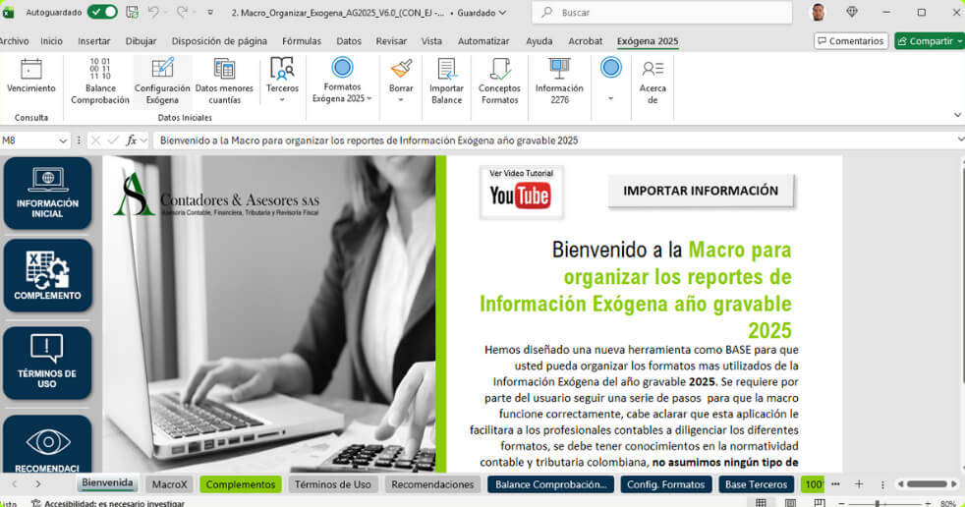Switch to the Insertar ribbon tab
965x507 pixels.
pos(93,40)
